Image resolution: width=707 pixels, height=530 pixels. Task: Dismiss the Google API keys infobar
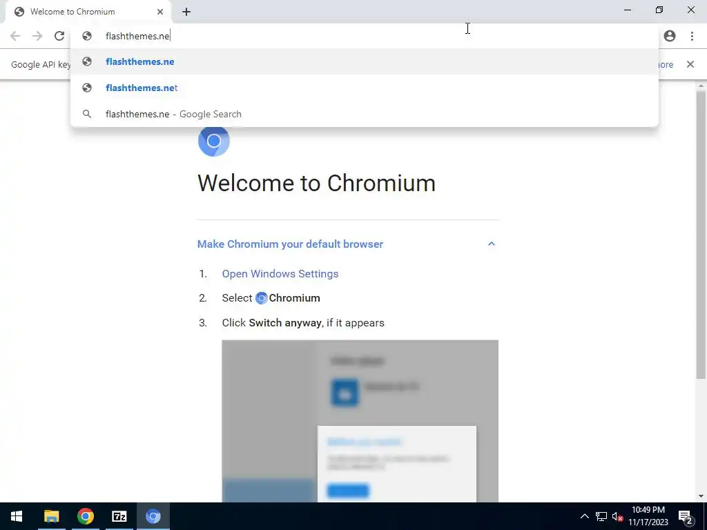690,64
